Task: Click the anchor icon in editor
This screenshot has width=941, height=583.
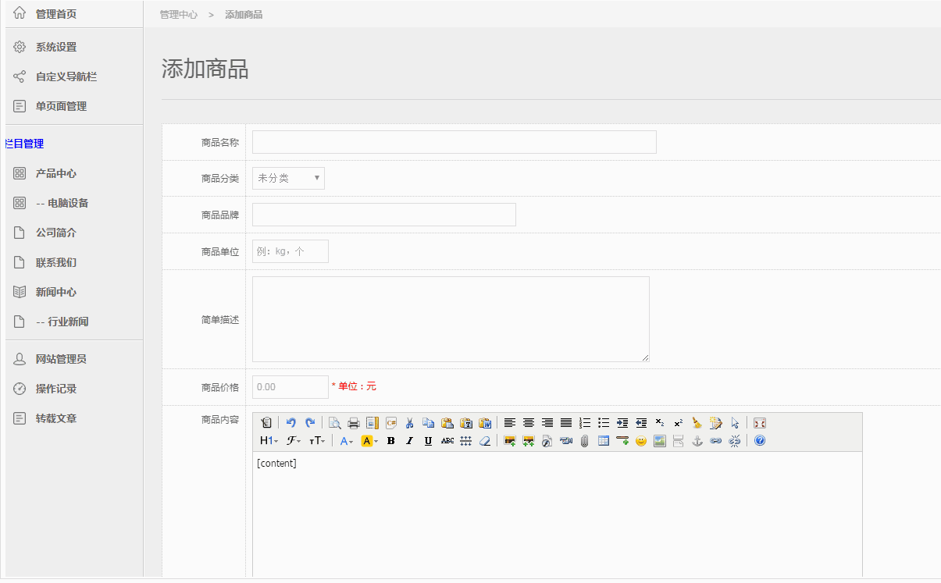Action: tap(697, 441)
